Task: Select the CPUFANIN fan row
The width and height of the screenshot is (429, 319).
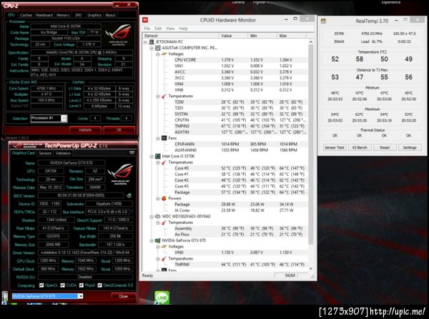Action: tap(225, 144)
